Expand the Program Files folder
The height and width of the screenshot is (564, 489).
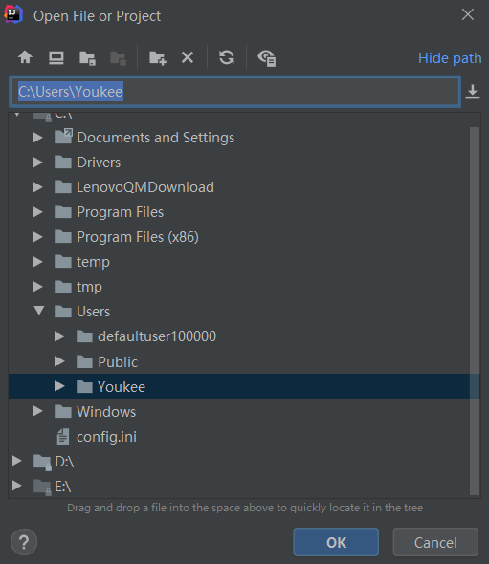pos(38,212)
